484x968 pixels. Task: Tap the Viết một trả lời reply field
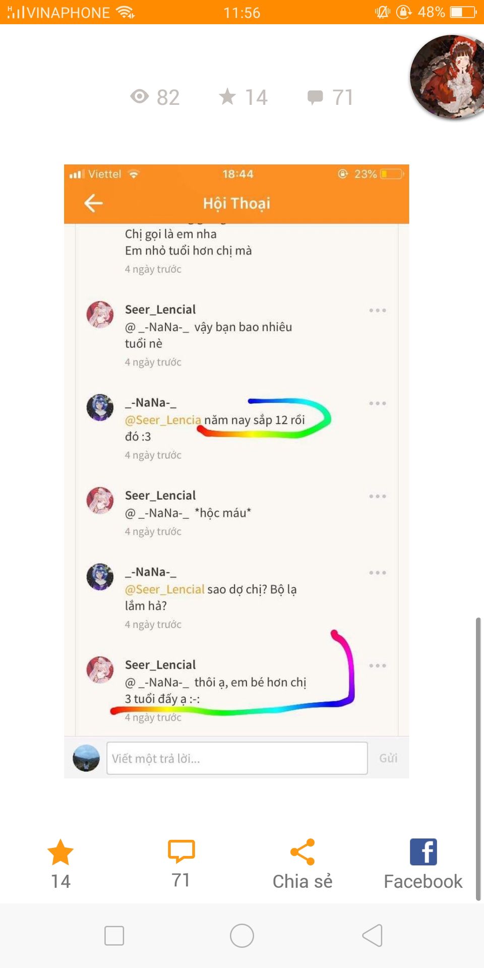tap(237, 758)
